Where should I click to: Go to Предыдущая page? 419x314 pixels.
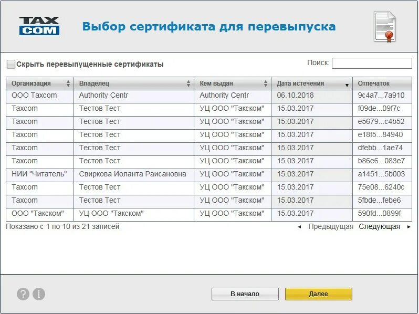331,227
